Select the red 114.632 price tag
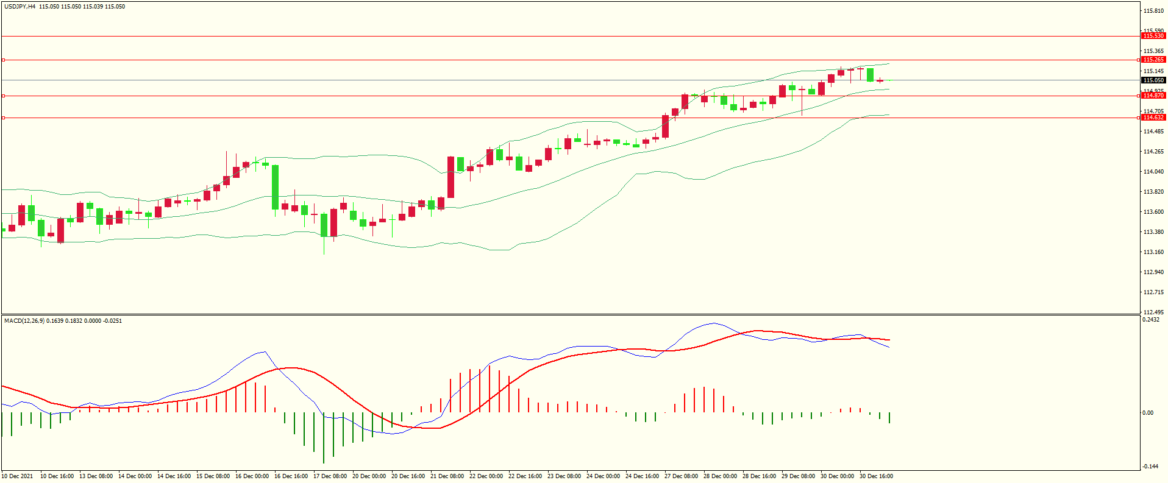 (x=1153, y=118)
